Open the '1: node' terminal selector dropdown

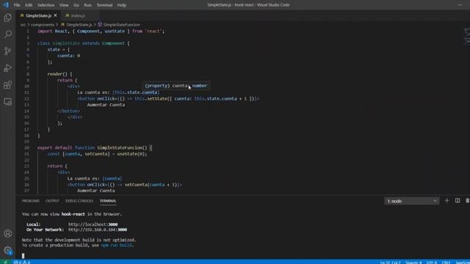pos(412,201)
